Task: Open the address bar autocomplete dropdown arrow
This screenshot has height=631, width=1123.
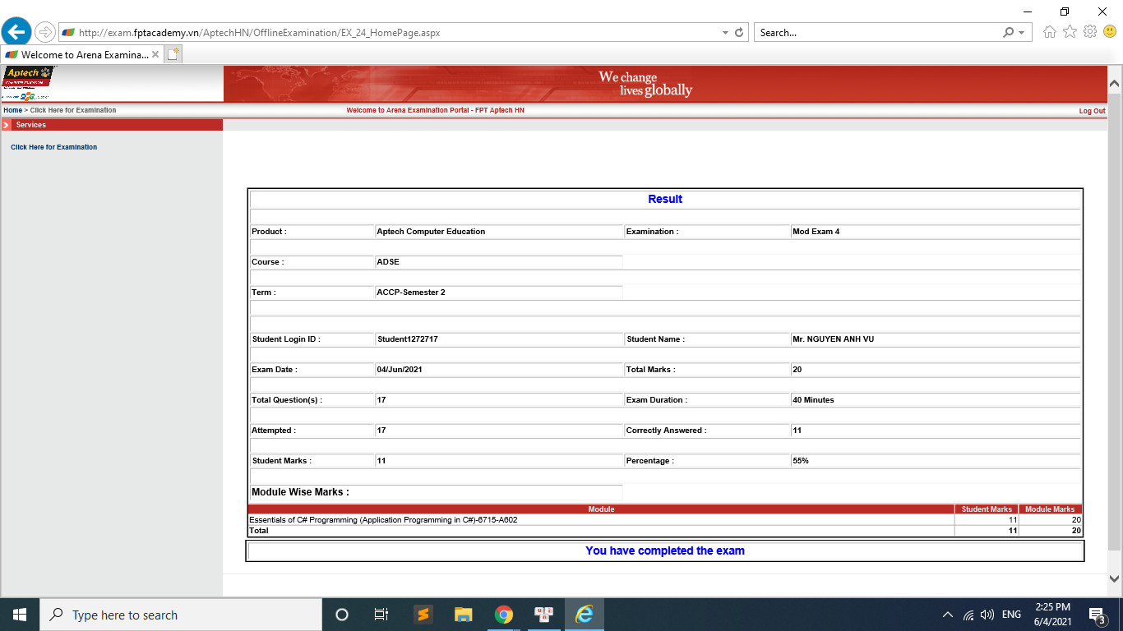Action: (x=725, y=33)
